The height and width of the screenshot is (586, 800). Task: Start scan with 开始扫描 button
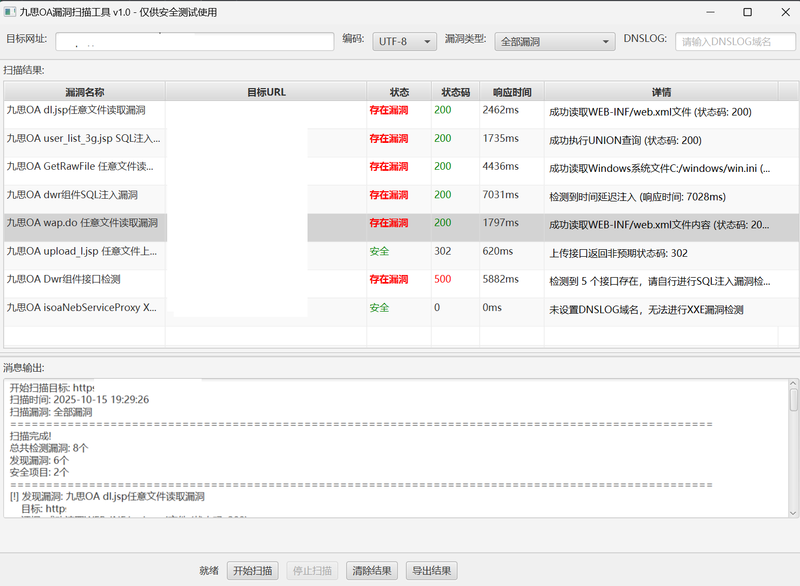253,570
